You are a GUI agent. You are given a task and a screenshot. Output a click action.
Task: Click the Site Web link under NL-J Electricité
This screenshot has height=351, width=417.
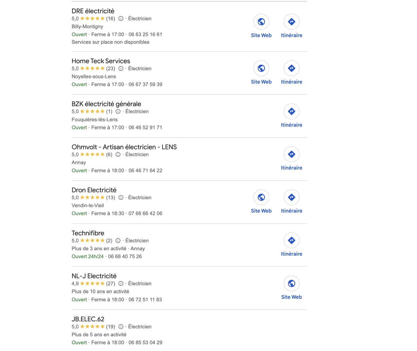[292, 297]
